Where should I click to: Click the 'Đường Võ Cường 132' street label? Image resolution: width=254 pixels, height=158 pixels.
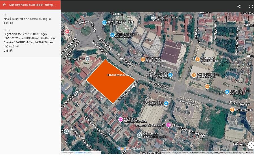coord(128,91)
